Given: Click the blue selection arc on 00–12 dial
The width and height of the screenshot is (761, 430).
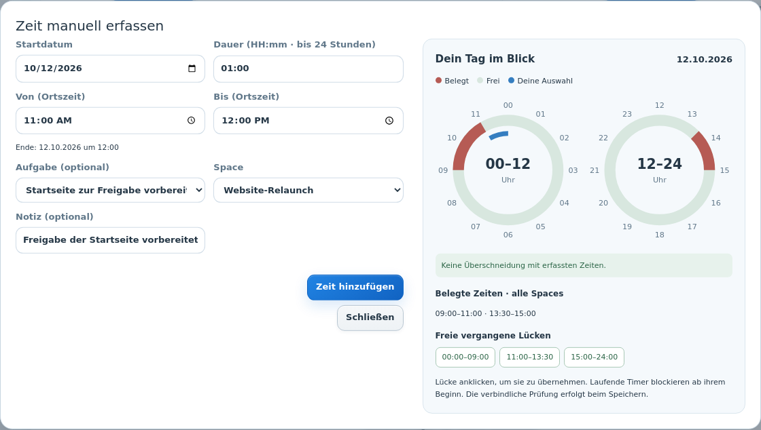Looking at the screenshot, I should pyautogui.click(x=499, y=135).
